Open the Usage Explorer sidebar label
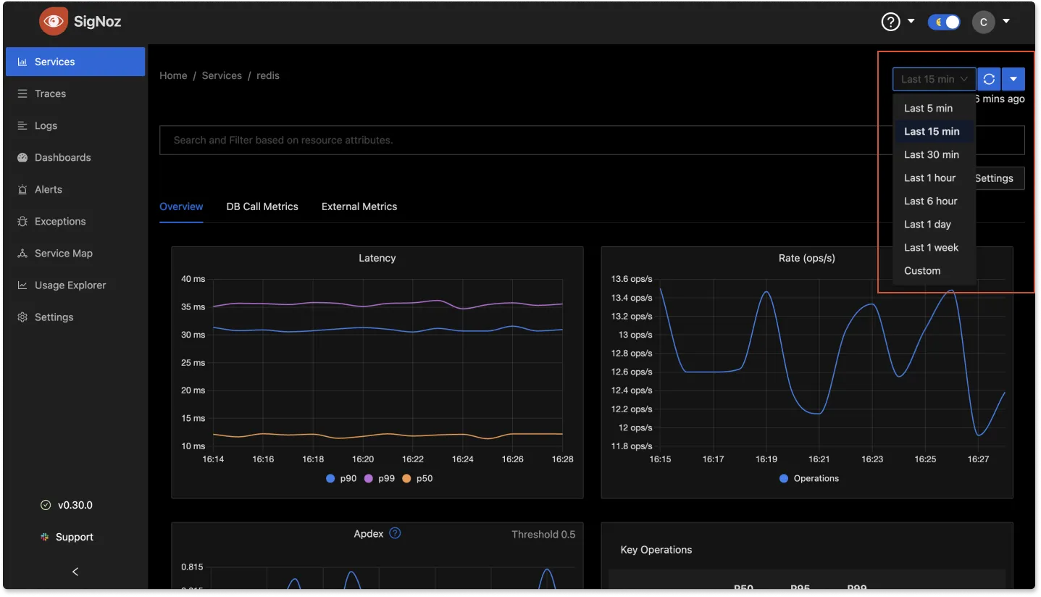 [x=70, y=285]
